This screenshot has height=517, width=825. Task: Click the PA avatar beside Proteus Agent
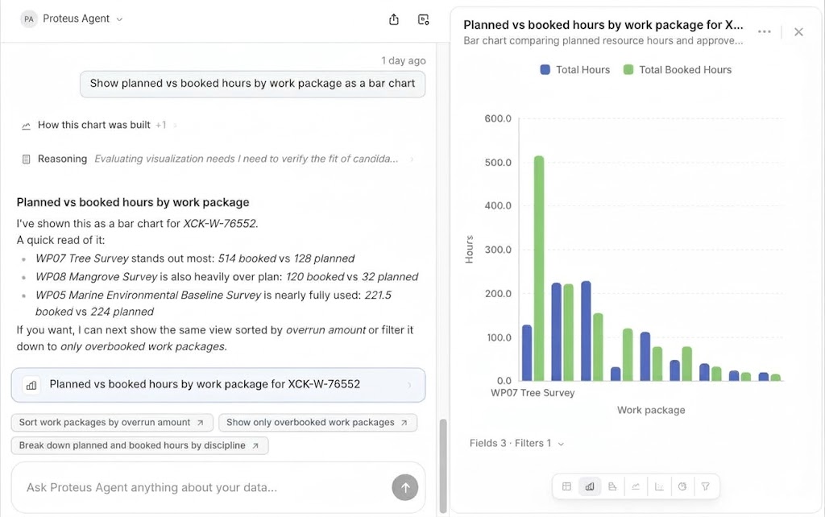28,19
